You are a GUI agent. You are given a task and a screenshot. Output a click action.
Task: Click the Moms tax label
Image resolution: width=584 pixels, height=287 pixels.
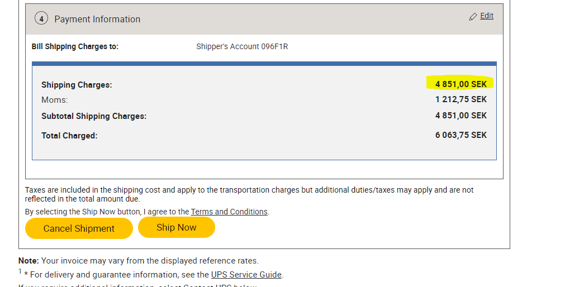coord(54,100)
